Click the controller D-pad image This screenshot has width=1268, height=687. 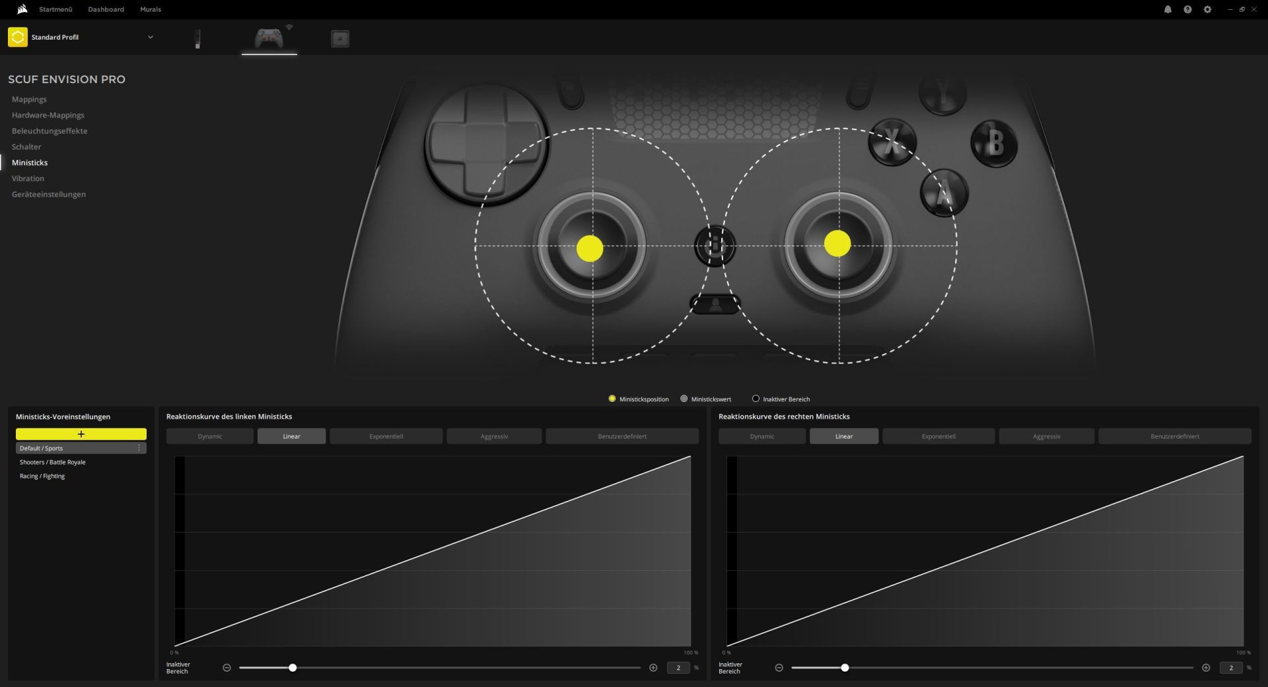(485, 144)
